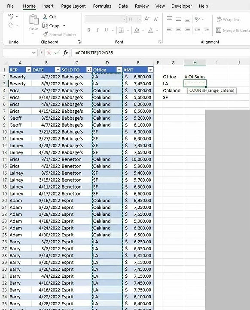Click the Middle Align icon
250x310 pixels.
(178, 19)
